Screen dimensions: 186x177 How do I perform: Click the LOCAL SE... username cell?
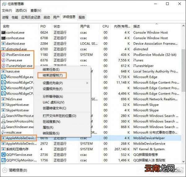(x=89, y=44)
